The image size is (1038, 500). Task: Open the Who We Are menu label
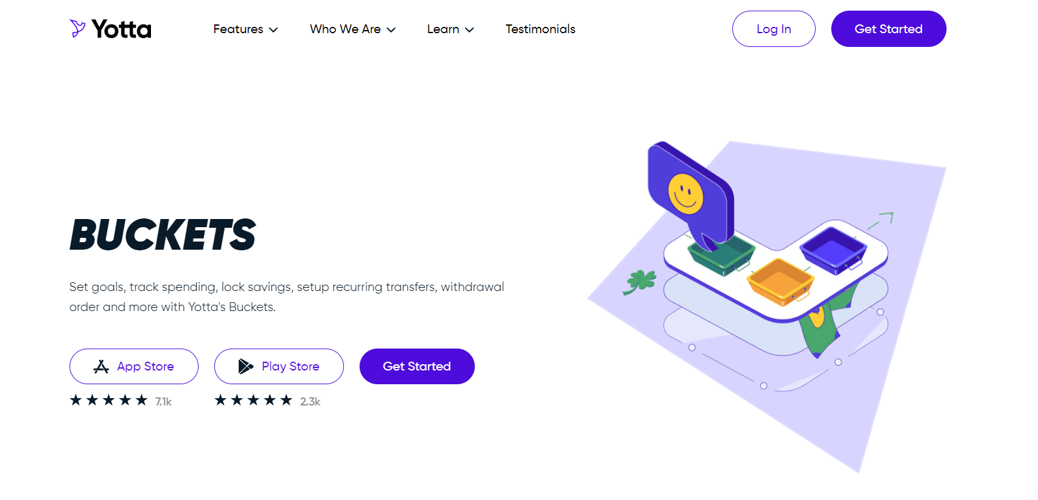click(x=345, y=29)
